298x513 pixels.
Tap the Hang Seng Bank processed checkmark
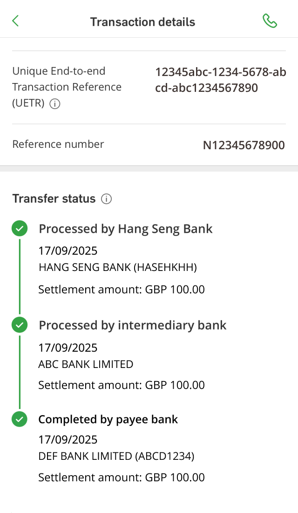[x=20, y=229]
